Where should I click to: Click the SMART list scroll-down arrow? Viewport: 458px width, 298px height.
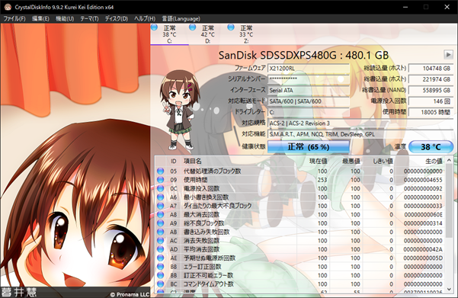449,290
